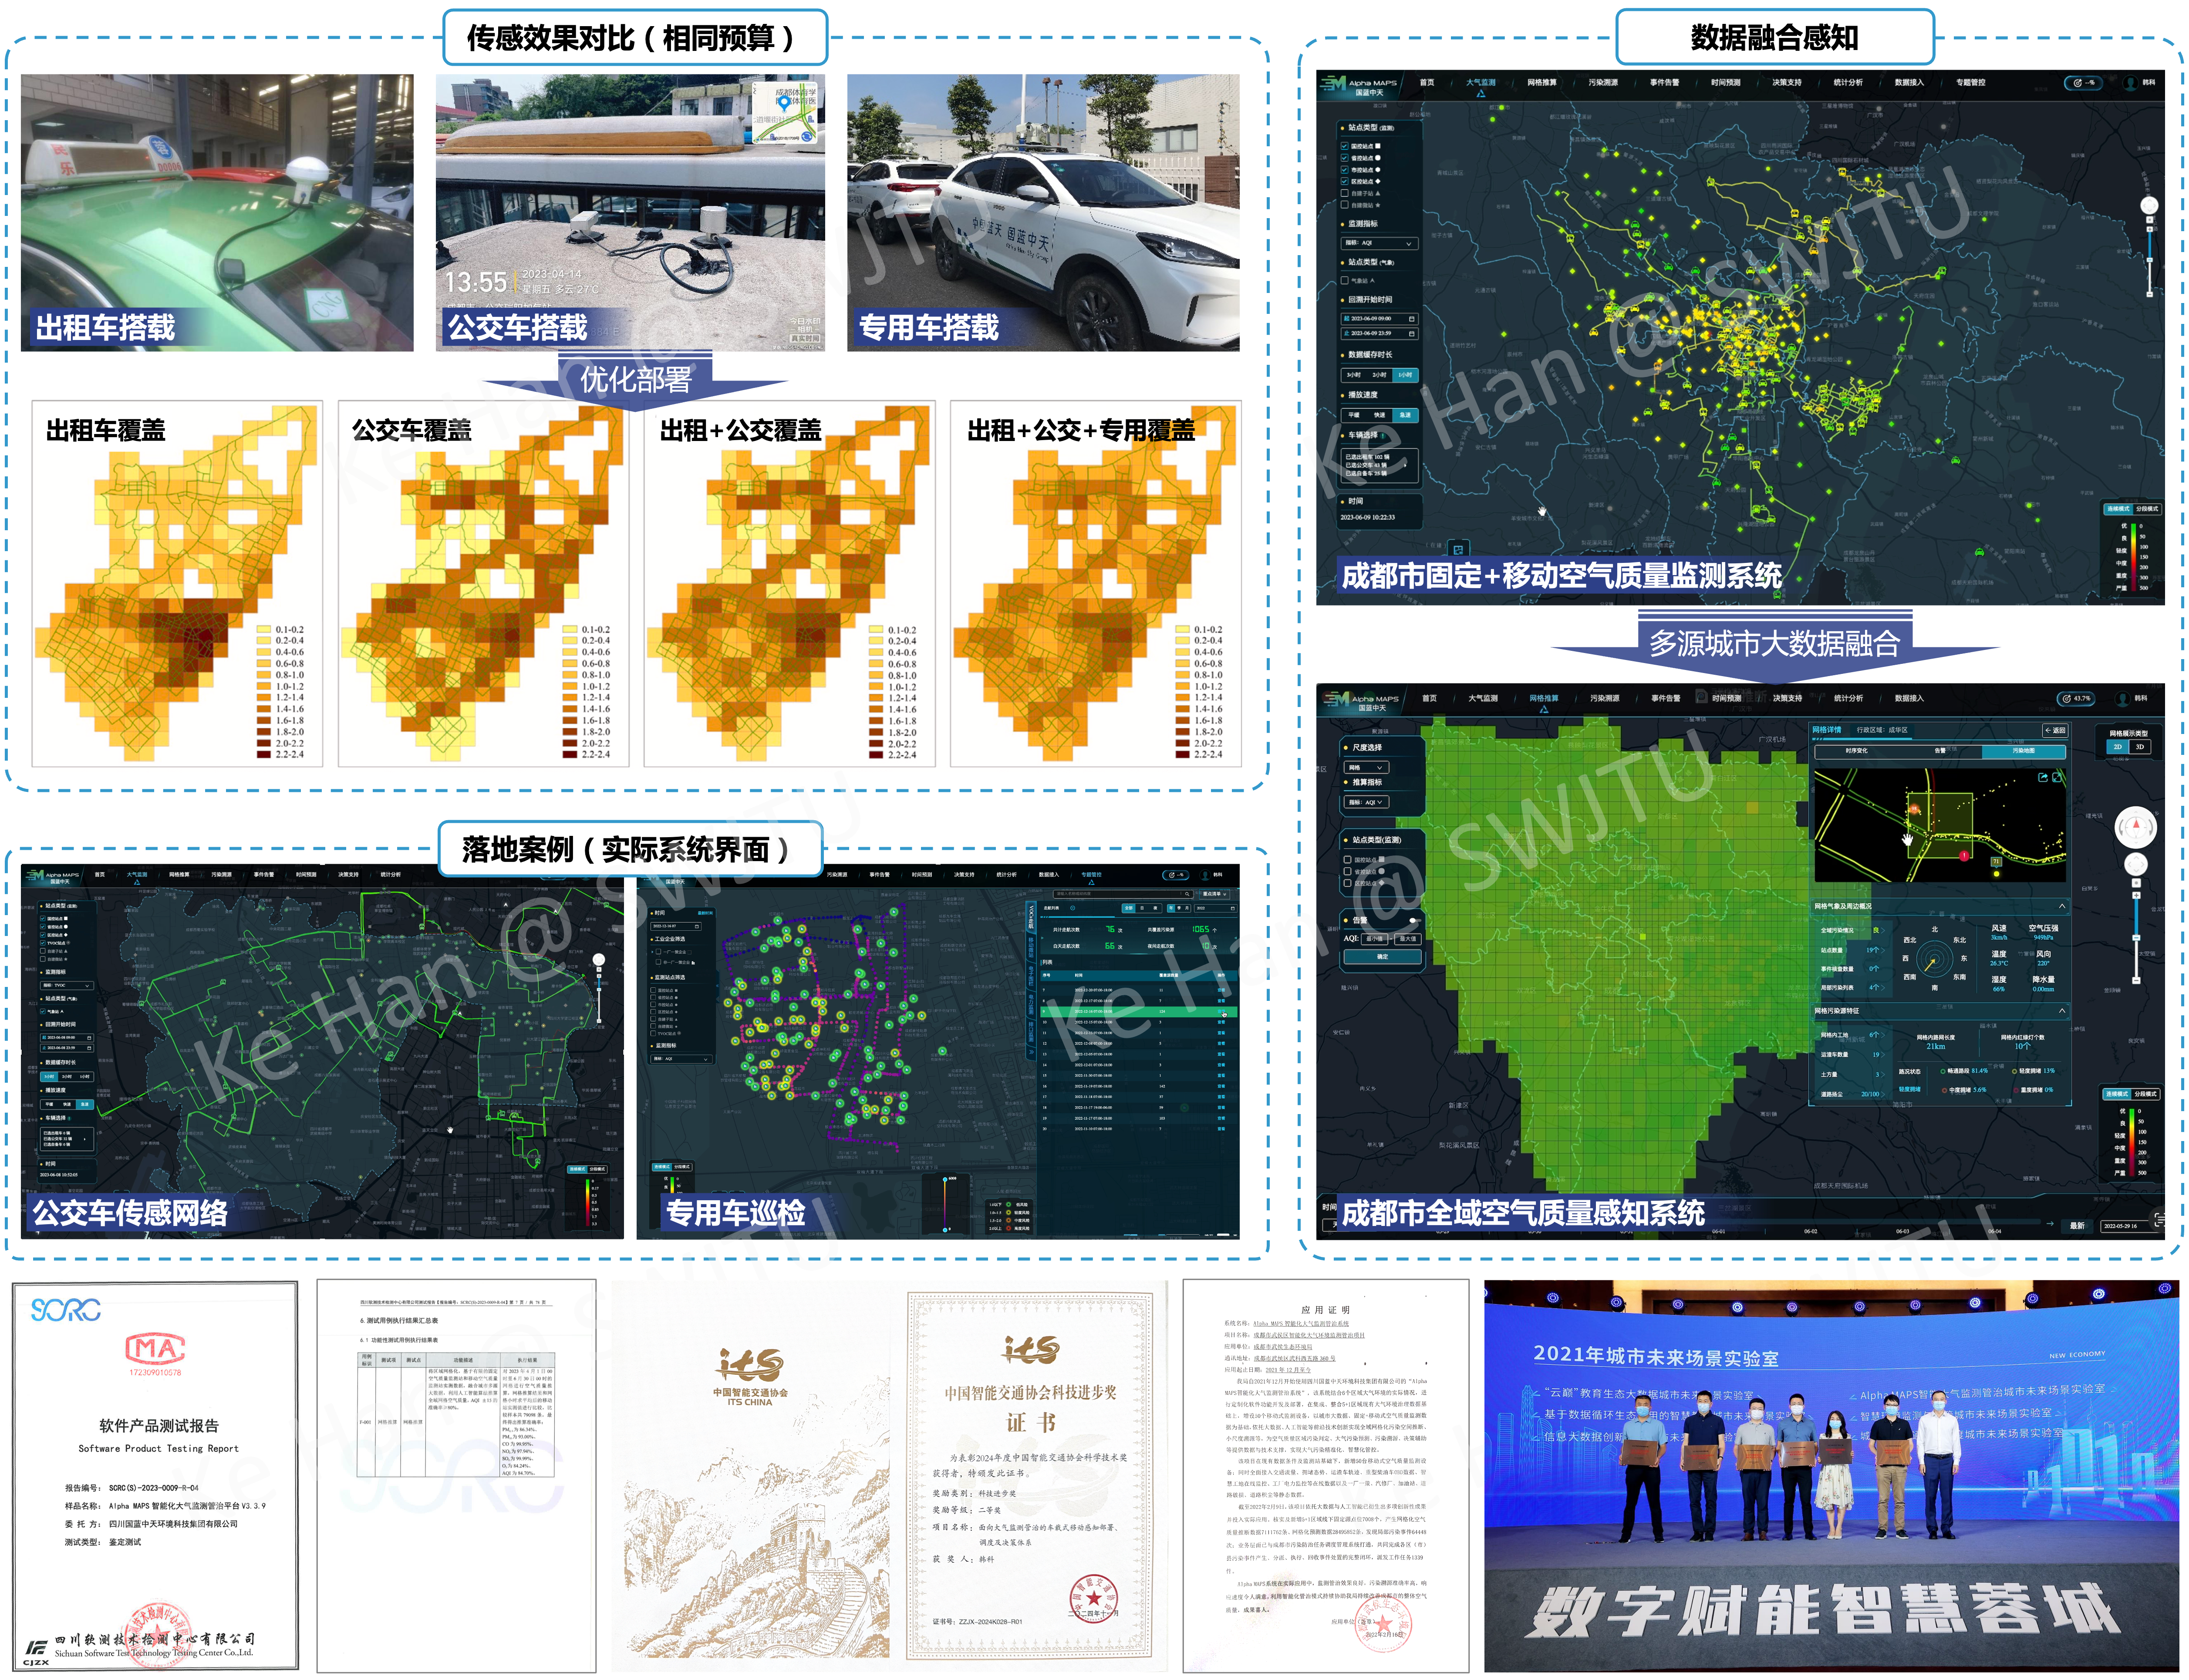Click the calendar icon in the 2023-06-09 09:00 field
Screen dimensions: 2189x1680
[1412, 319]
